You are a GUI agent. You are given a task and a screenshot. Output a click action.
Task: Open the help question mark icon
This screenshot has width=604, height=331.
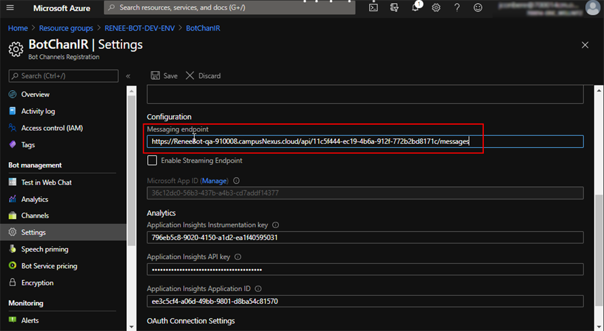point(457,7)
